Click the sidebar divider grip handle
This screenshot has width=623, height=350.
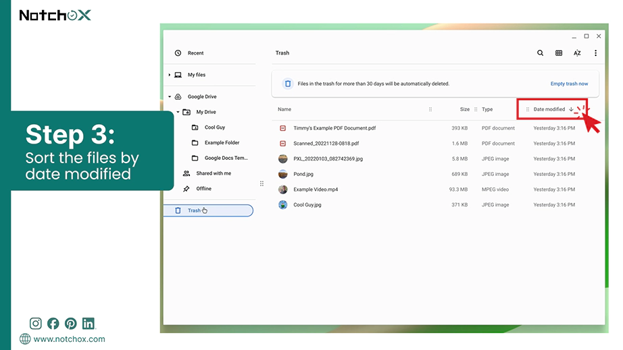click(261, 183)
